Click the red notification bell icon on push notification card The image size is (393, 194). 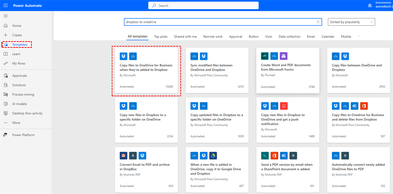click(284, 106)
